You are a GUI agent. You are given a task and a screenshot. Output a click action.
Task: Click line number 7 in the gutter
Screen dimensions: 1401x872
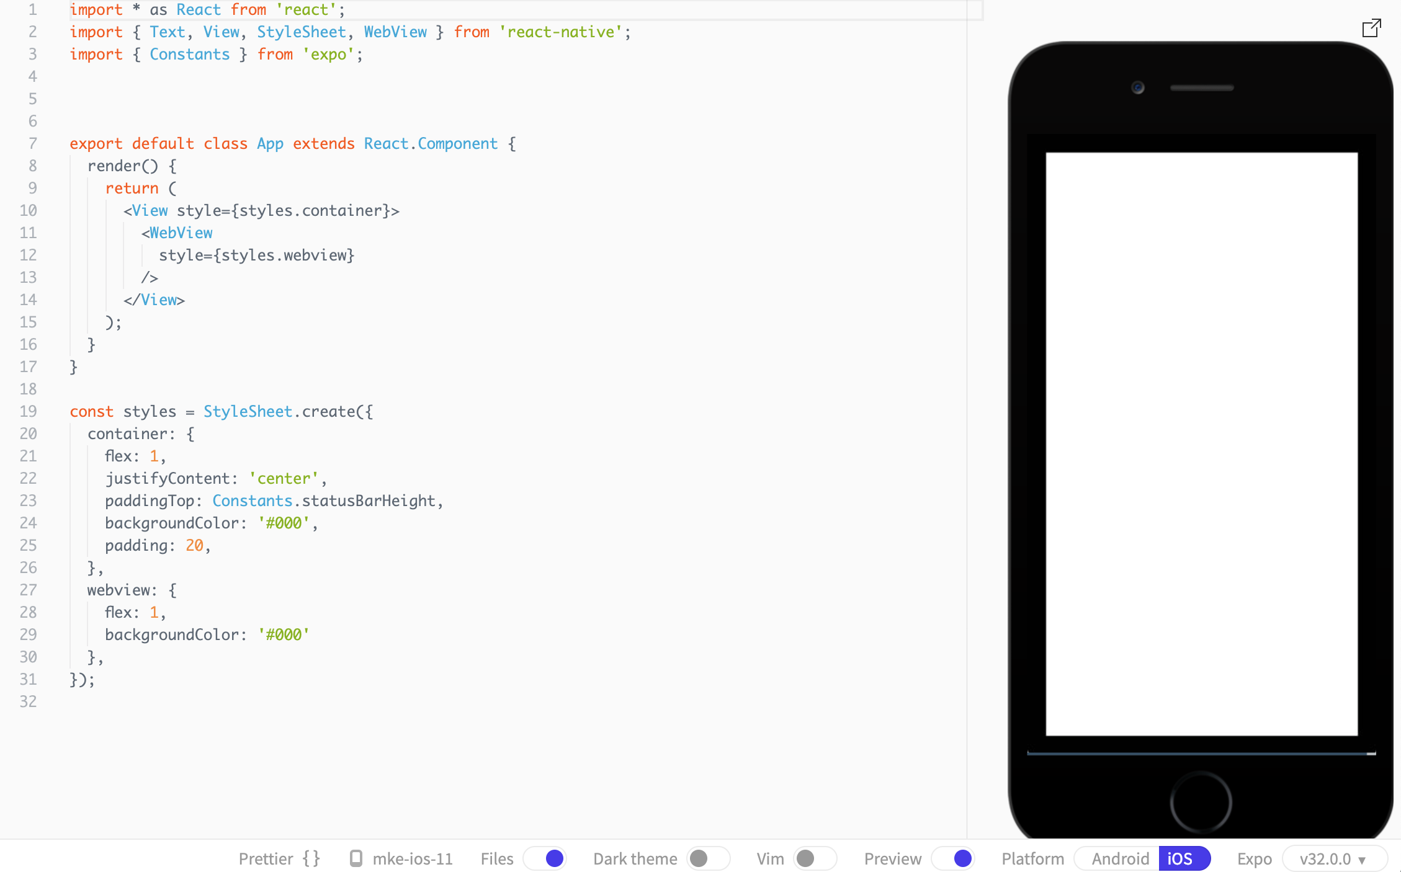[x=32, y=143]
